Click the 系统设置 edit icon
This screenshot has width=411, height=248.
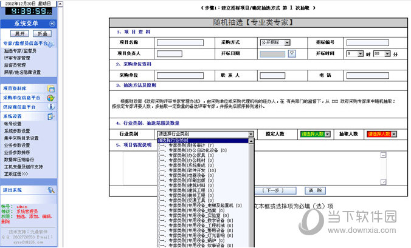pyautogui.click(x=51, y=116)
